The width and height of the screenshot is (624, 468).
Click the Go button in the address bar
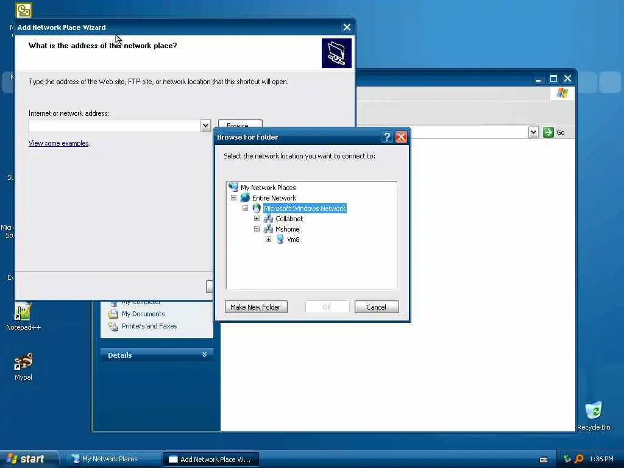[555, 132]
